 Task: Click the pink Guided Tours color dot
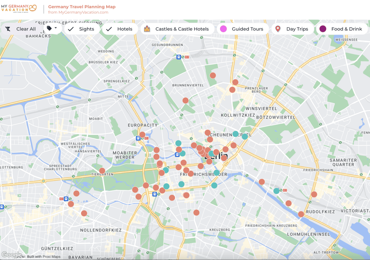click(223, 29)
